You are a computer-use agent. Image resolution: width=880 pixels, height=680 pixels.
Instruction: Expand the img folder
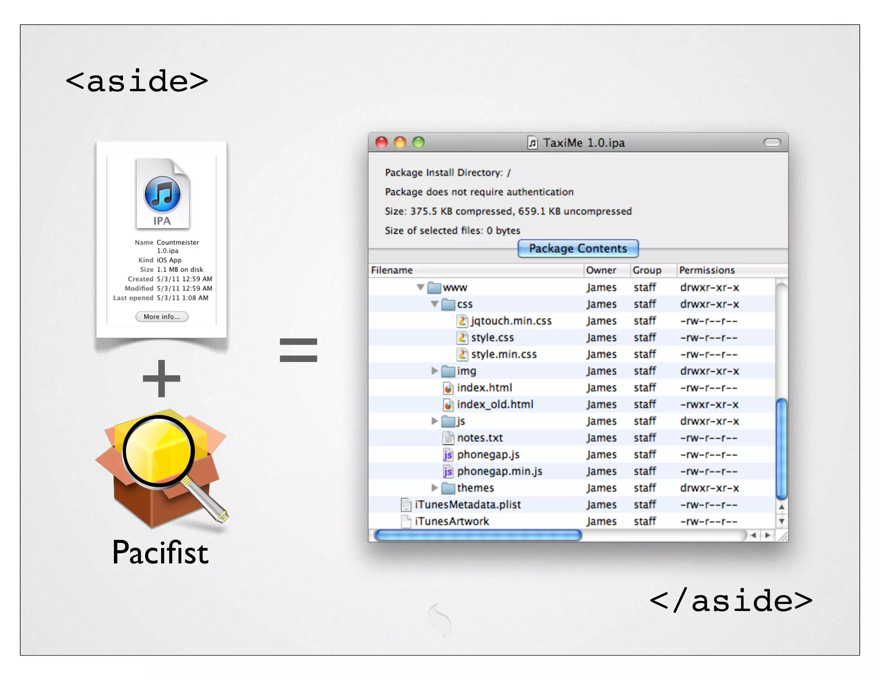[434, 371]
